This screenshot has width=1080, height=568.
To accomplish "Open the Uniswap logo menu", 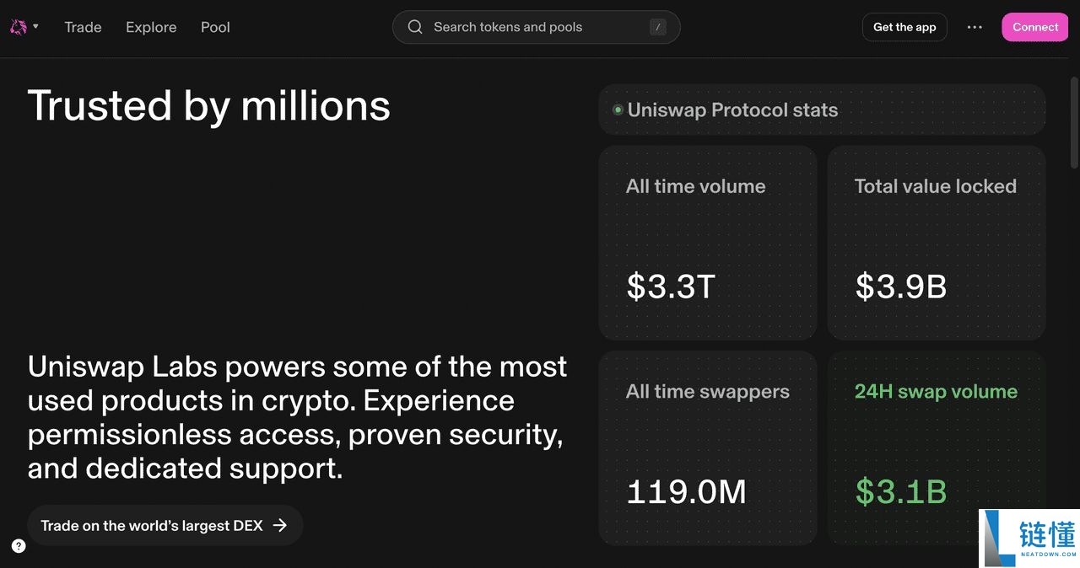I will point(19,26).
